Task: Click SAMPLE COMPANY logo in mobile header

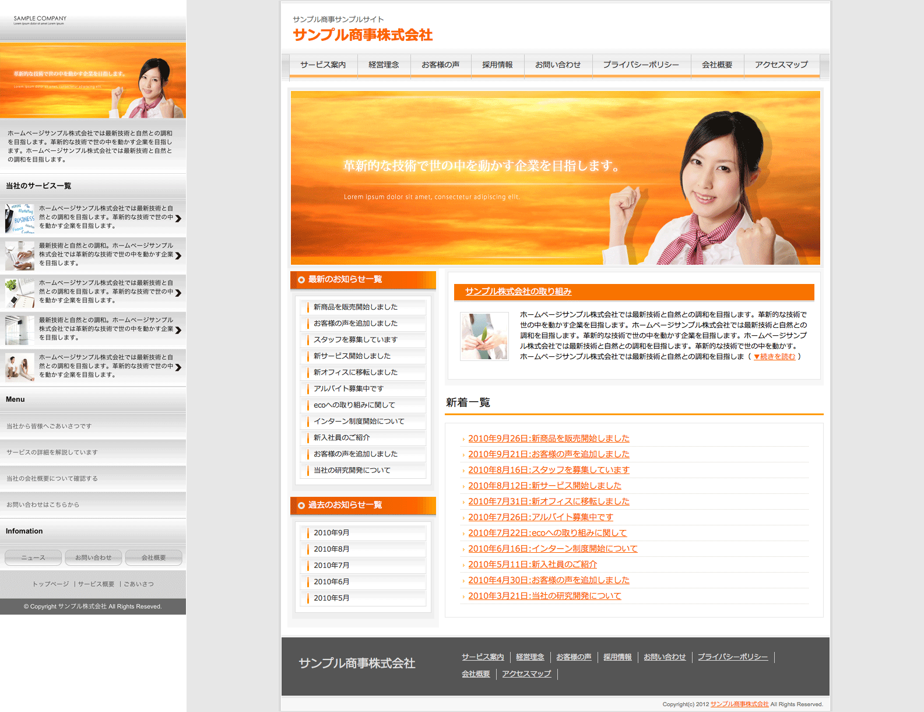Action: tap(40, 20)
